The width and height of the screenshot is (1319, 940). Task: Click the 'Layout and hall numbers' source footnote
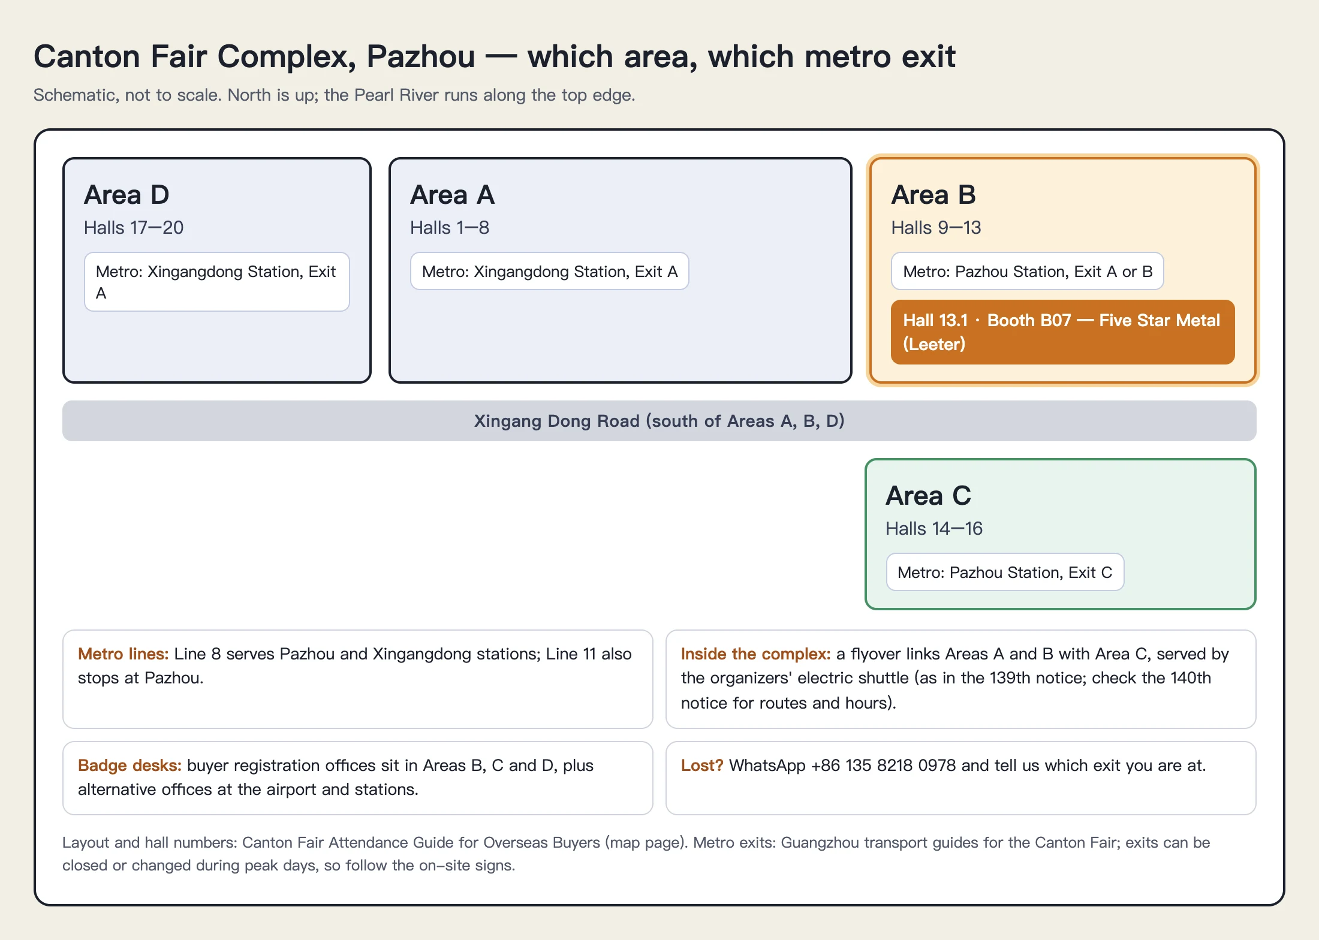point(636,854)
